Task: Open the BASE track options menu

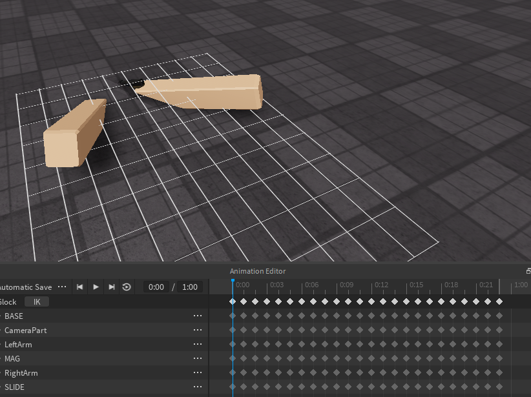Action: [x=197, y=316]
